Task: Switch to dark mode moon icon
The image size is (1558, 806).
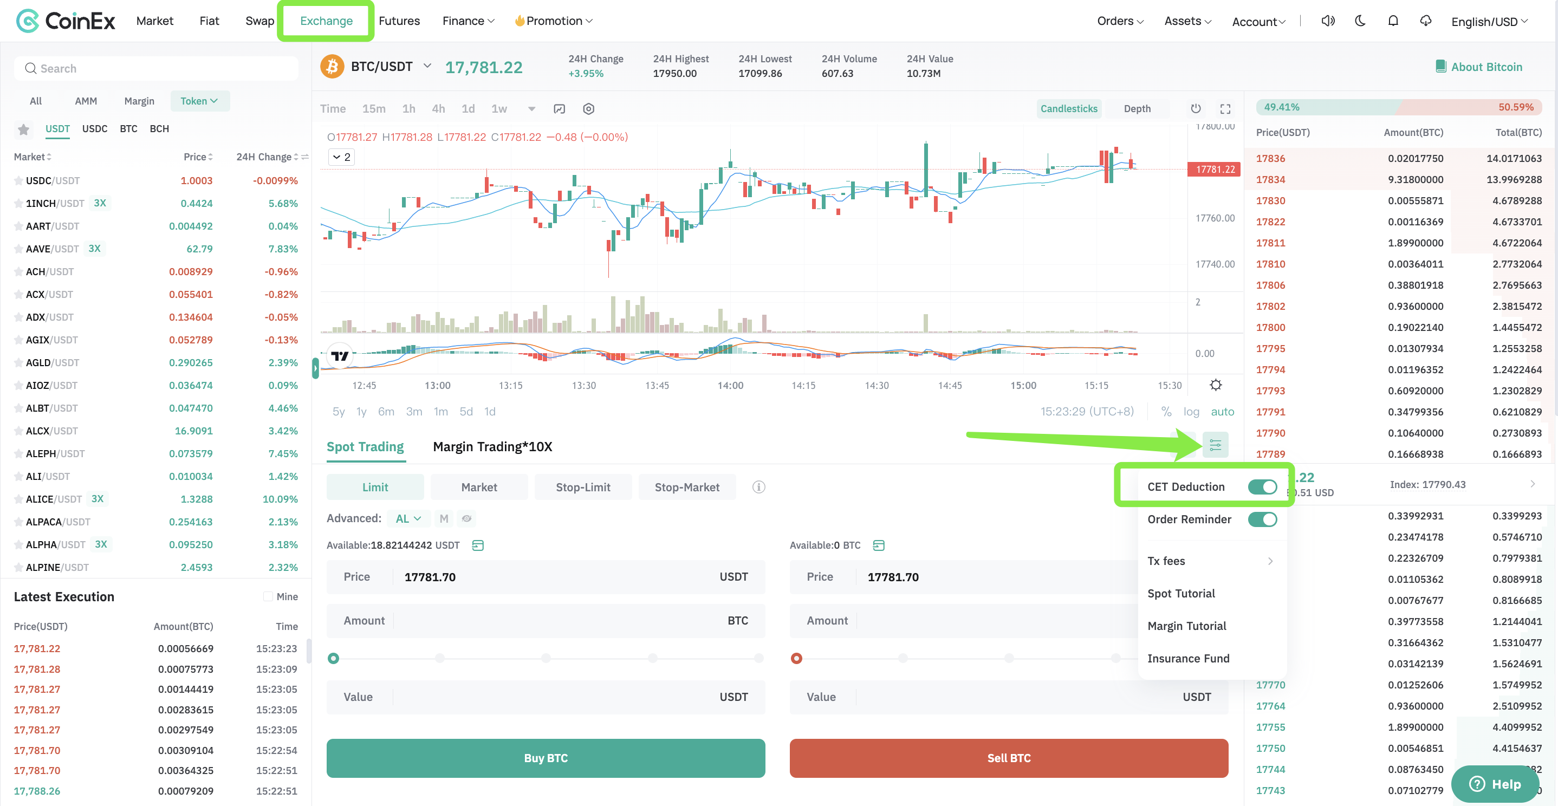Action: tap(1360, 21)
